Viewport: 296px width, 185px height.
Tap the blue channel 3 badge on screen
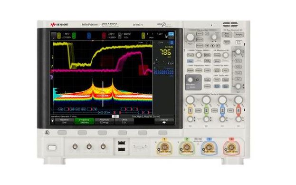pyautogui.click(x=89, y=35)
